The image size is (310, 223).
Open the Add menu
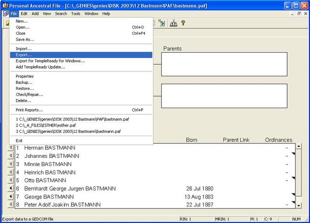(35, 14)
